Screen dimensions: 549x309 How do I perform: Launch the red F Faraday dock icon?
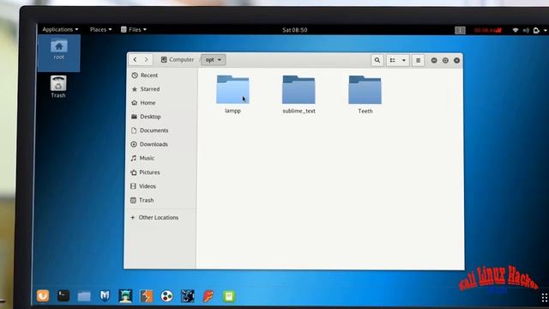click(208, 296)
